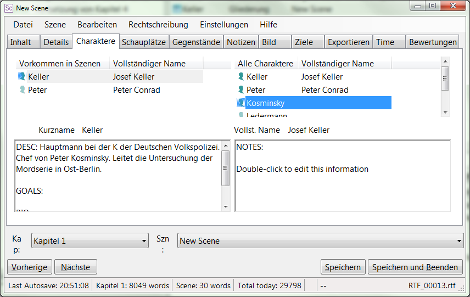The width and height of the screenshot is (470, 297).
Task: Click the Speichern und Beenden button
Action: pos(415,267)
